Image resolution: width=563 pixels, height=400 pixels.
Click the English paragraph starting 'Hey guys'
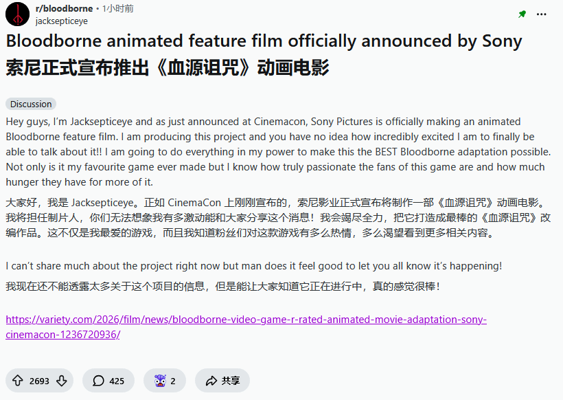click(x=275, y=151)
